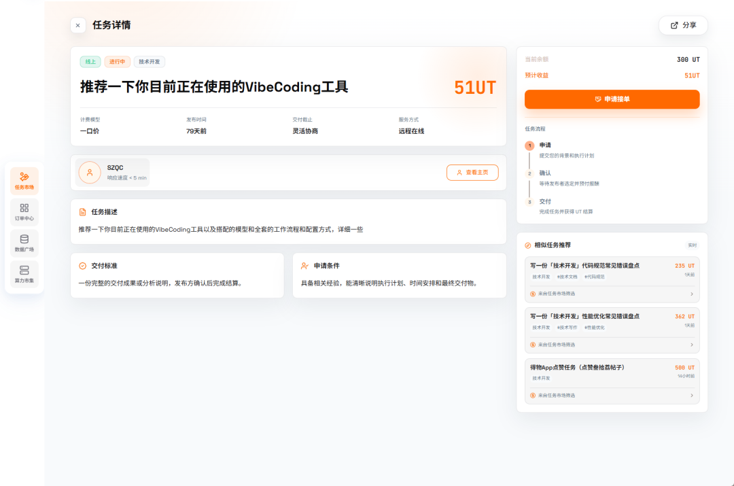Open the 算力市集 sidebar icon
This screenshot has width=734, height=486.
tap(24, 274)
